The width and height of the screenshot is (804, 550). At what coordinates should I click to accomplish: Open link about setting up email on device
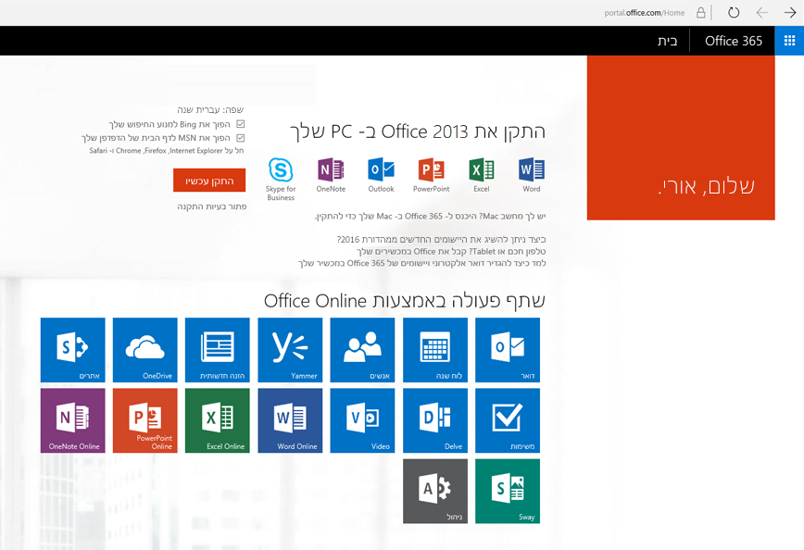click(422, 263)
